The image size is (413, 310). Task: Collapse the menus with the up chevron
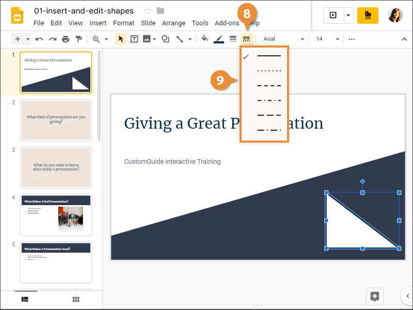tap(404, 39)
